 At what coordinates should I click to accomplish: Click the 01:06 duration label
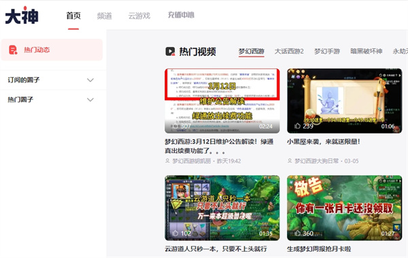coord(388,127)
